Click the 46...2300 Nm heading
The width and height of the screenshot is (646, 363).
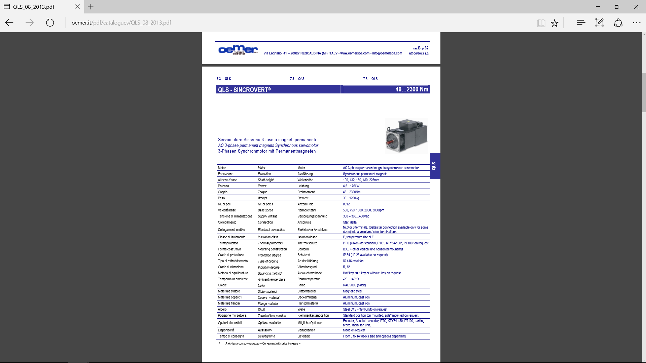pos(412,89)
